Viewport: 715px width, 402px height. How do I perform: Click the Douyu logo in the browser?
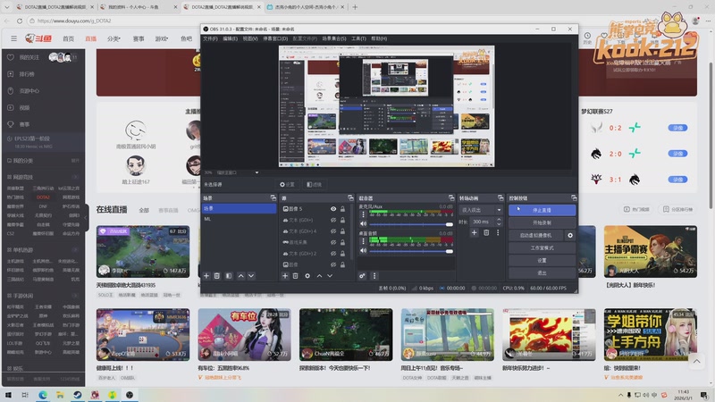38,38
